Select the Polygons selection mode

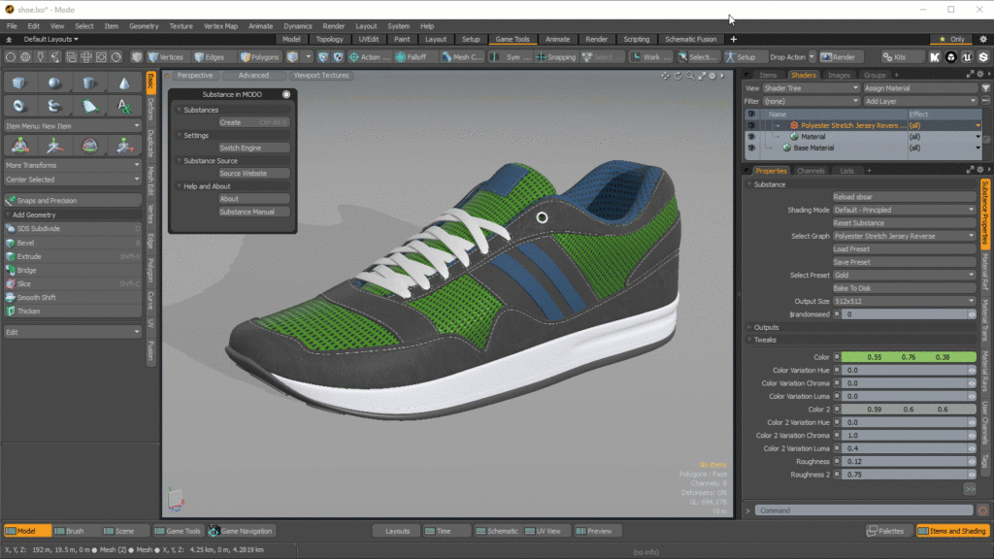click(x=260, y=57)
